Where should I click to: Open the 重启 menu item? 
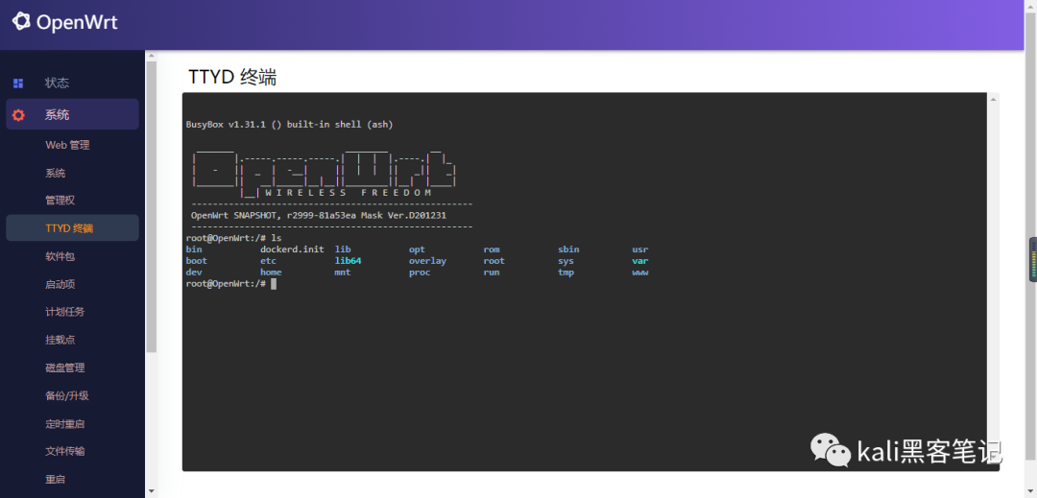[x=56, y=480]
